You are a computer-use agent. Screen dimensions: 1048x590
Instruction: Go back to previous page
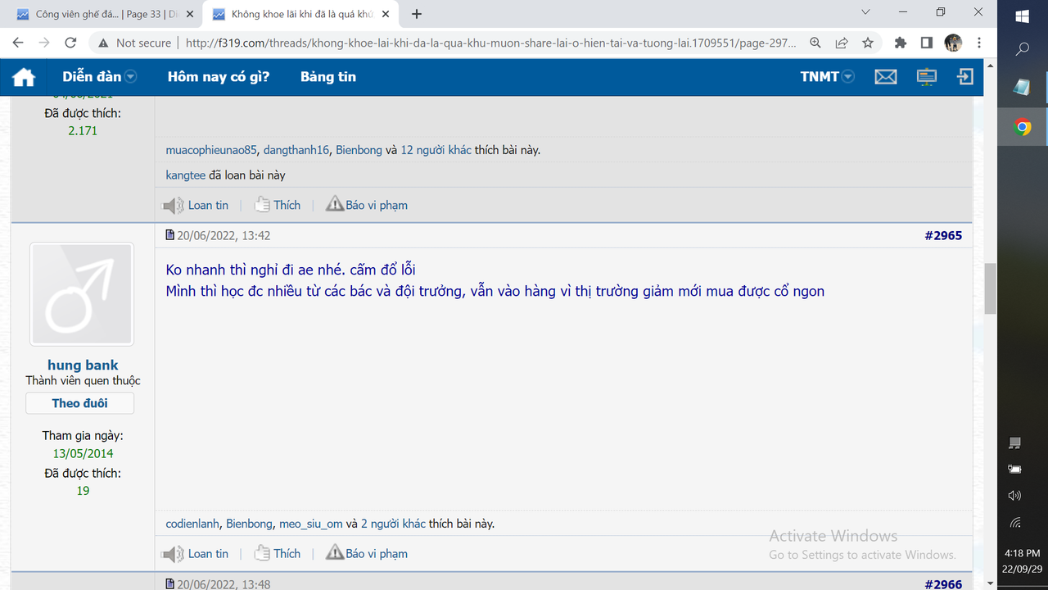pos(18,43)
